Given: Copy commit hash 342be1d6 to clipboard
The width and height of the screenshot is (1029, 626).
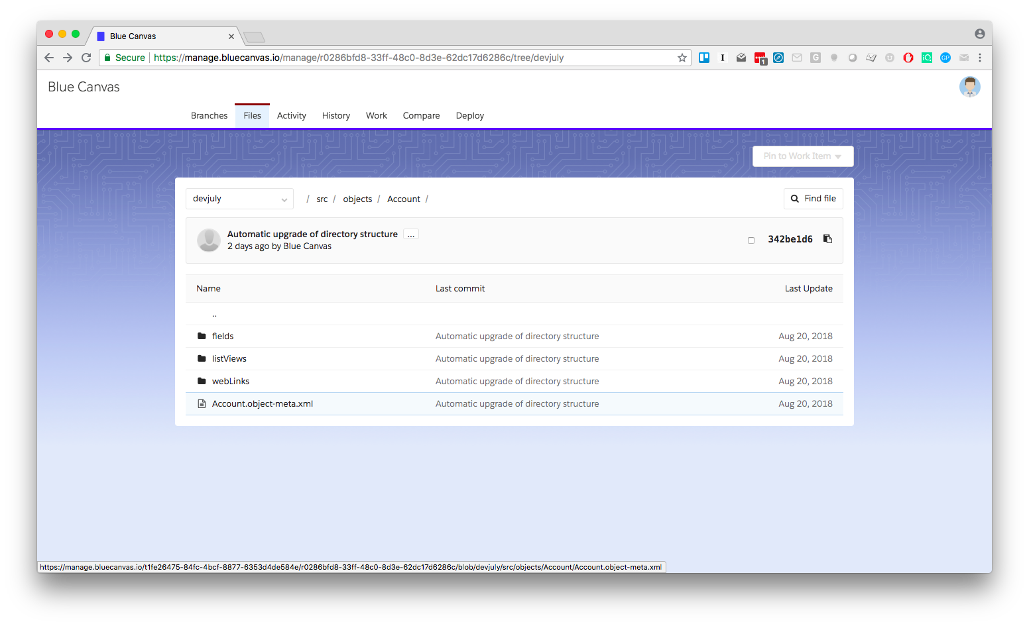Looking at the screenshot, I should 827,239.
